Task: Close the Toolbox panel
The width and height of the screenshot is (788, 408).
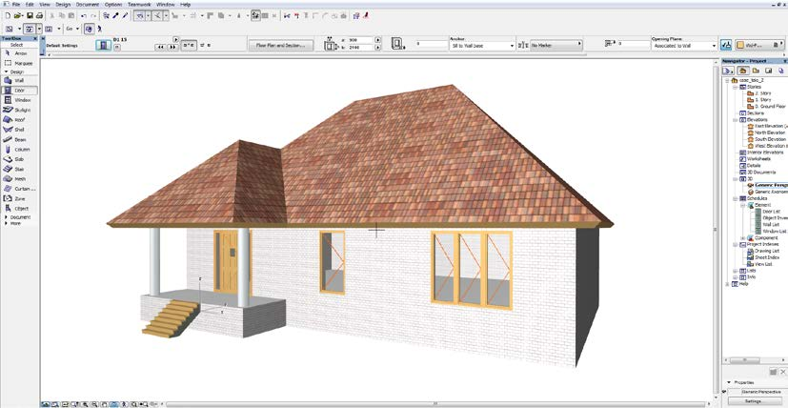Action: [x=35, y=39]
